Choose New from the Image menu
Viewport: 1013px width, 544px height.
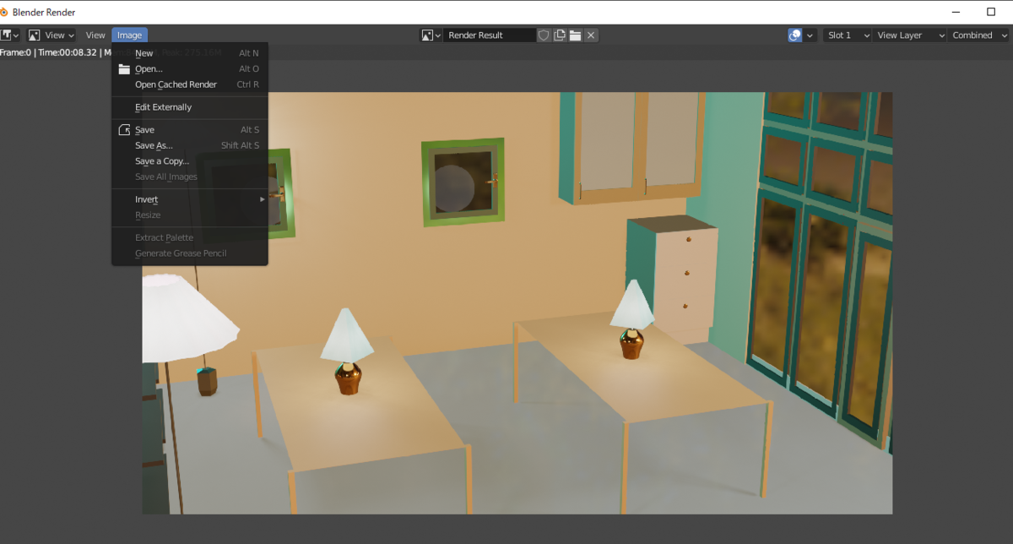(x=189, y=53)
